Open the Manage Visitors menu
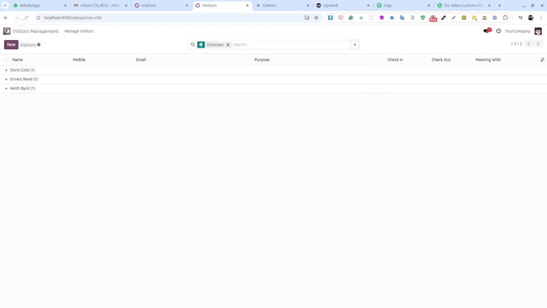Viewport: 547px width, 308px height. click(x=79, y=31)
